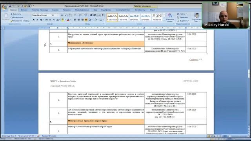Toggle paragraph marks (¶) display
The image size is (251, 141).
103,15
